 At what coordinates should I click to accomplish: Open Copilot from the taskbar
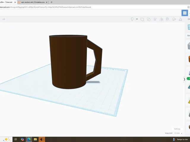point(22,139)
